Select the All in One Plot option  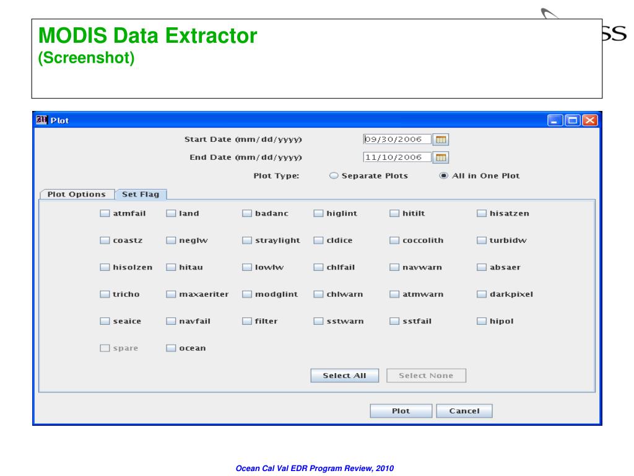pyautogui.click(x=443, y=175)
